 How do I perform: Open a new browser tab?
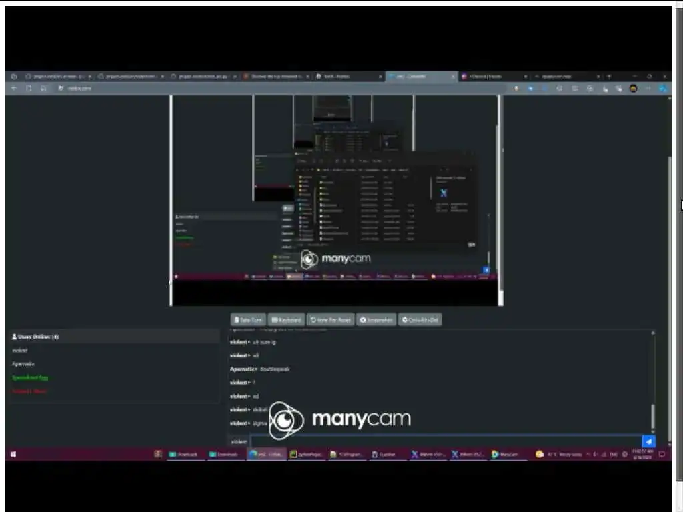point(609,76)
